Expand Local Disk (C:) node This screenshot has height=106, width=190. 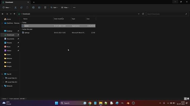[x=3, y=78]
